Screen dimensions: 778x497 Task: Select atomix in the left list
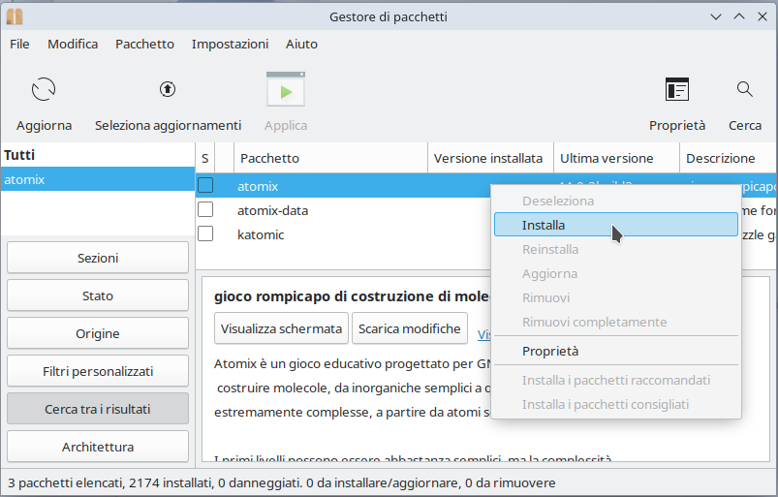(97, 179)
